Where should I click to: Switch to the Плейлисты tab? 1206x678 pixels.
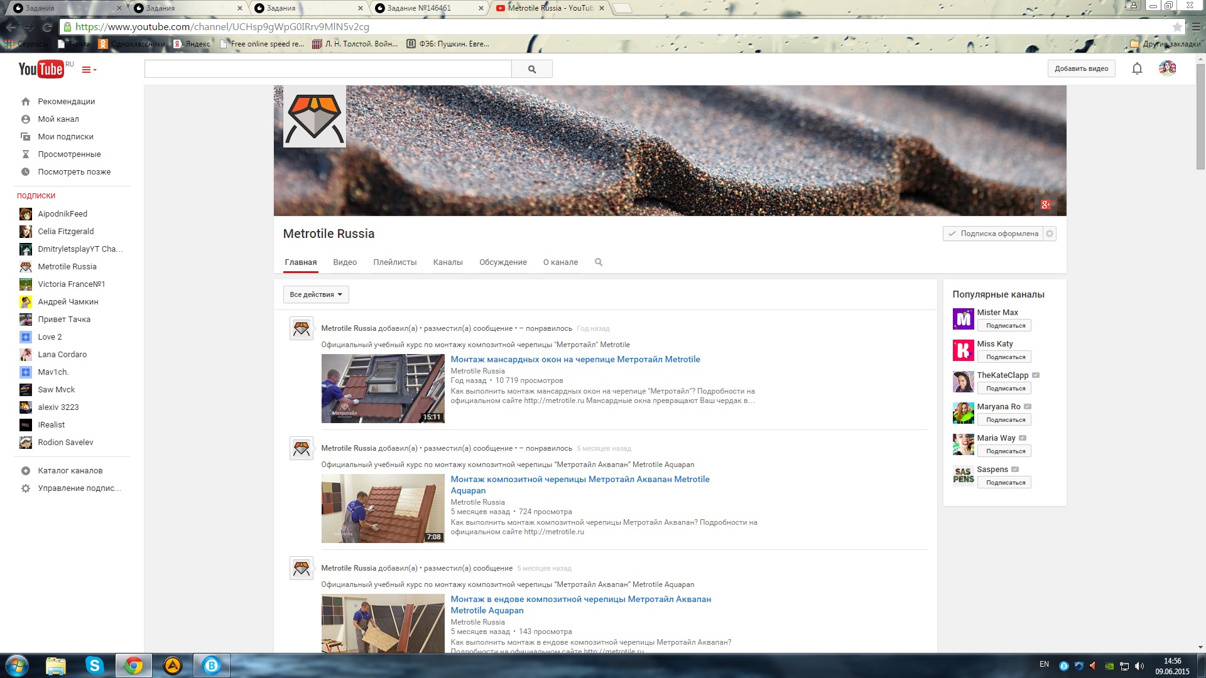[394, 262]
